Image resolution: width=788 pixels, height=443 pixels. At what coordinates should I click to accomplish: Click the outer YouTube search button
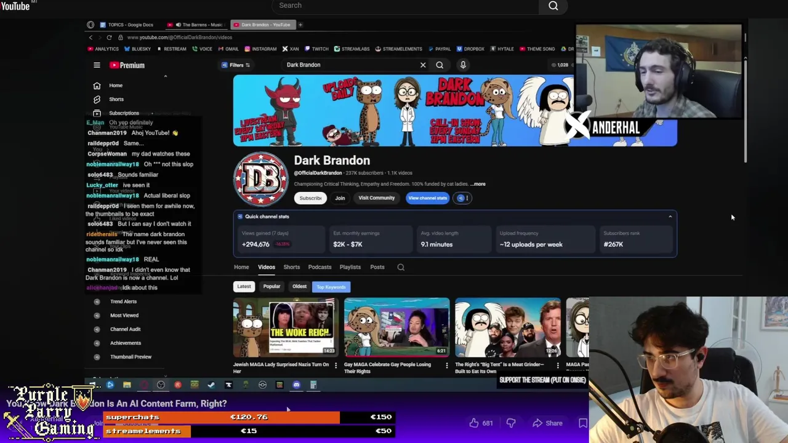click(x=553, y=6)
